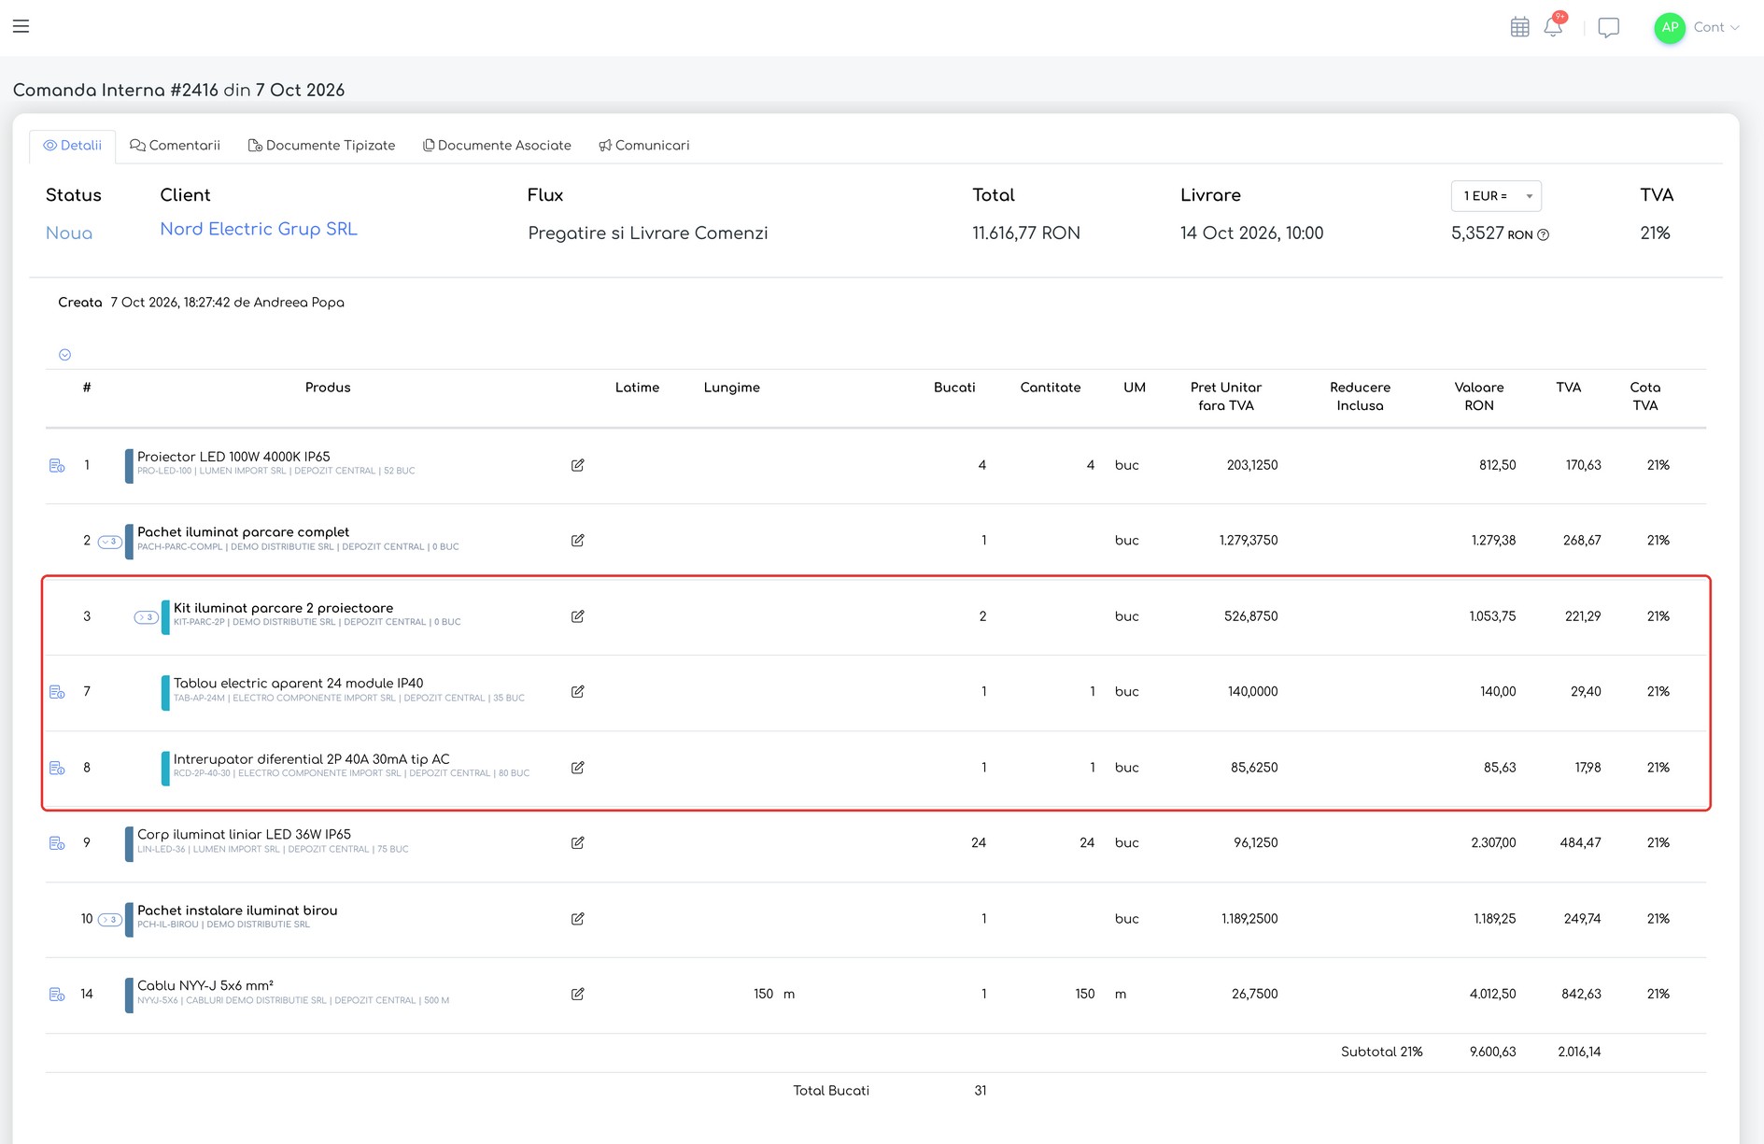
Task: Click the green AP user avatar
Action: pyautogui.click(x=1669, y=27)
